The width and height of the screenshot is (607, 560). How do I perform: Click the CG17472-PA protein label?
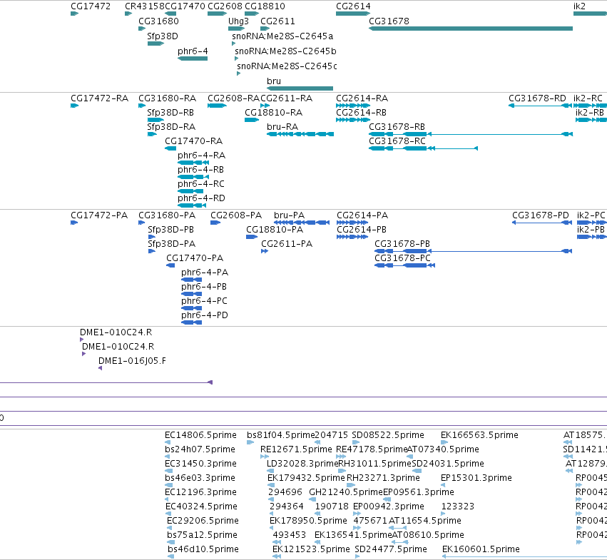99,215
